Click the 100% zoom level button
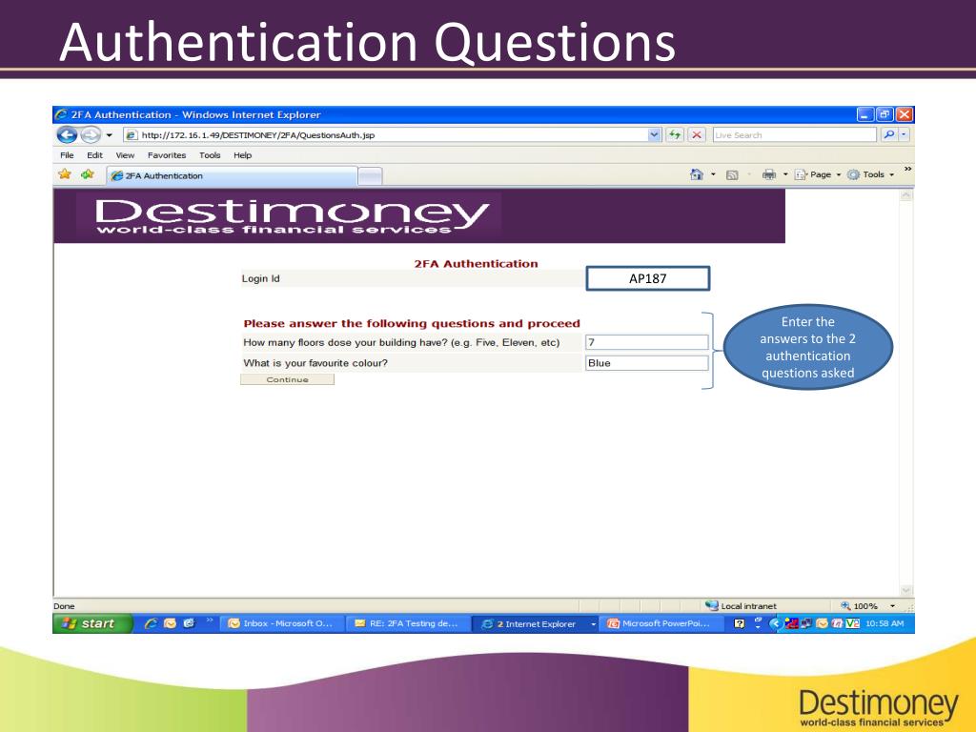The height and width of the screenshot is (732, 976). 859,605
